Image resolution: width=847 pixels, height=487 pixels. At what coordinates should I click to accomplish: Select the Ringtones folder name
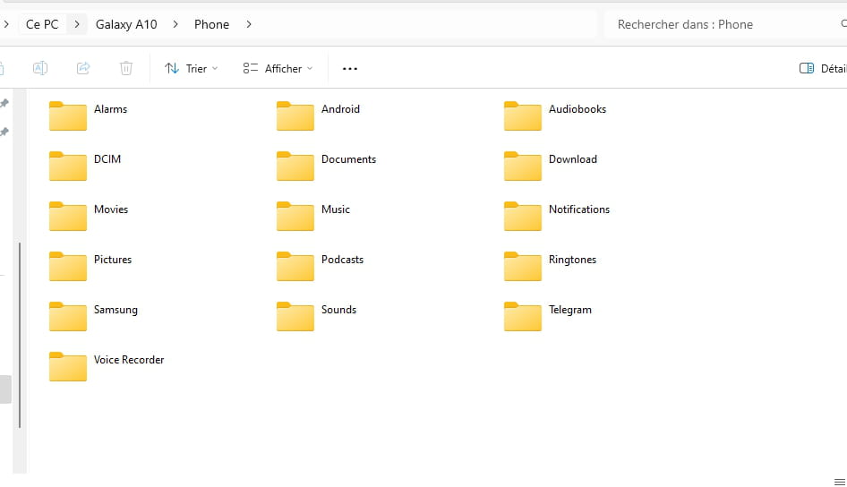(x=573, y=260)
